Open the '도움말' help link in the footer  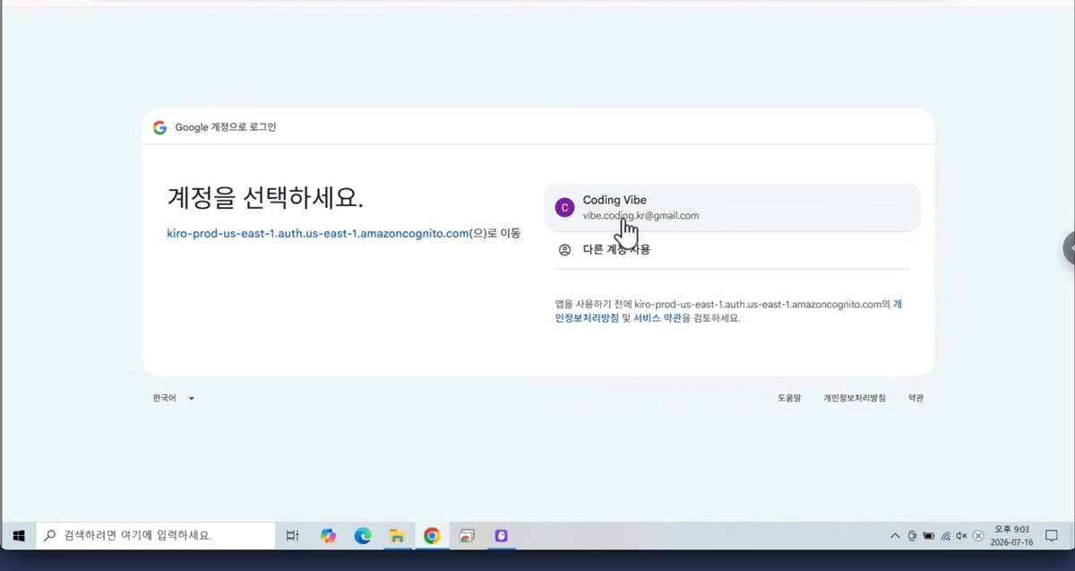point(789,398)
